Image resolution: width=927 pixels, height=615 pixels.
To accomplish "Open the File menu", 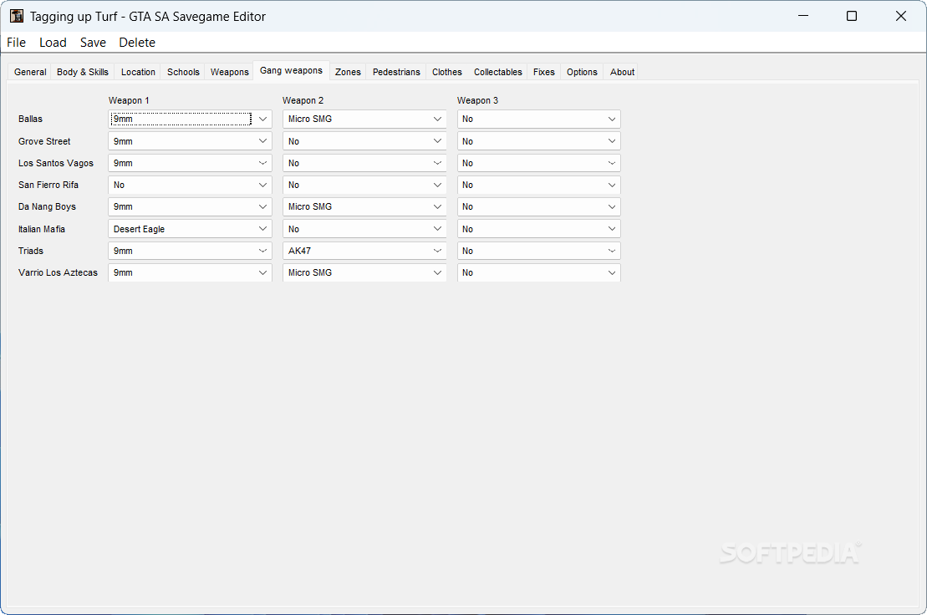I will [x=16, y=43].
